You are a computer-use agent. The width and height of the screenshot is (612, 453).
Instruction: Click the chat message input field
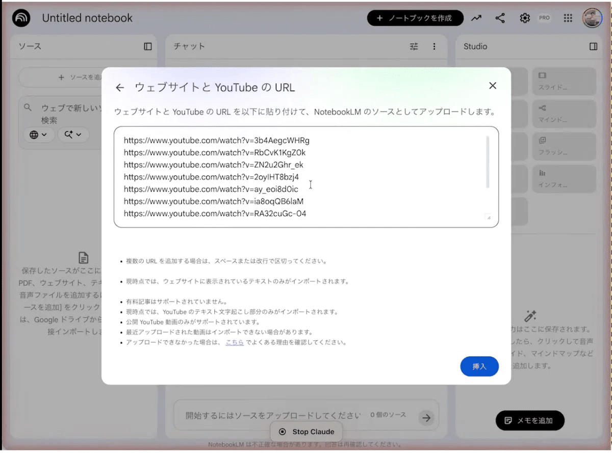pyautogui.click(x=273, y=415)
